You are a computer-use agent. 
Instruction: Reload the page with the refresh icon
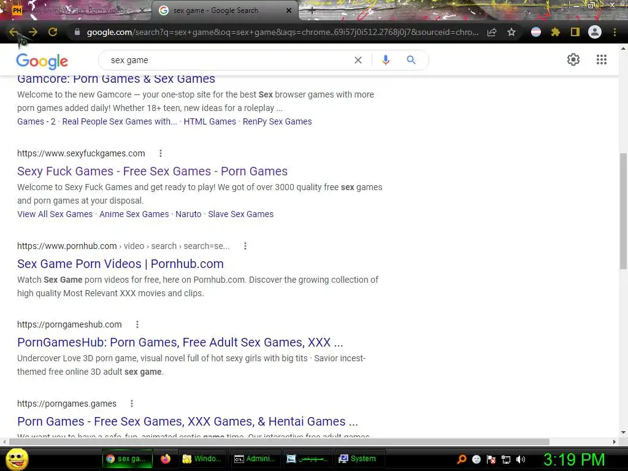[x=53, y=32]
